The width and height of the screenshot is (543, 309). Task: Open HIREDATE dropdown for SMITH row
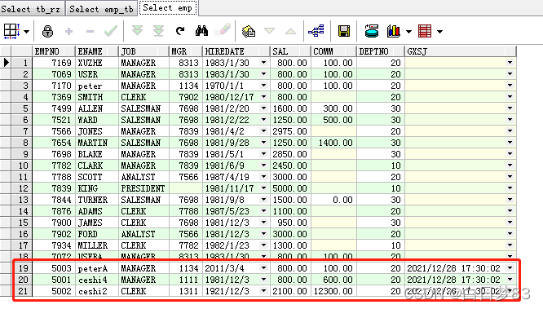264,97
